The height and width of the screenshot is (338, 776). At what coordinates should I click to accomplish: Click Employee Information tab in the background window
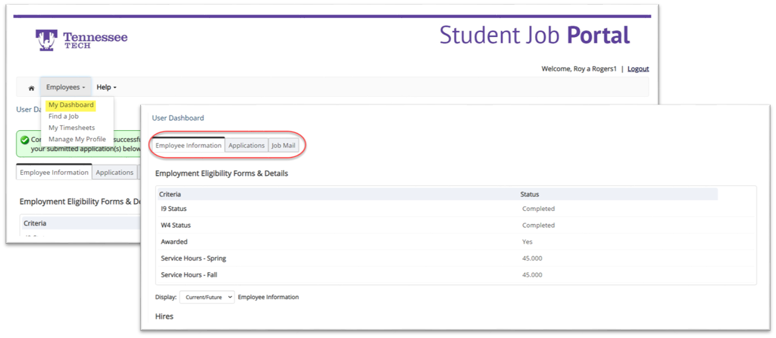click(54, 172)
